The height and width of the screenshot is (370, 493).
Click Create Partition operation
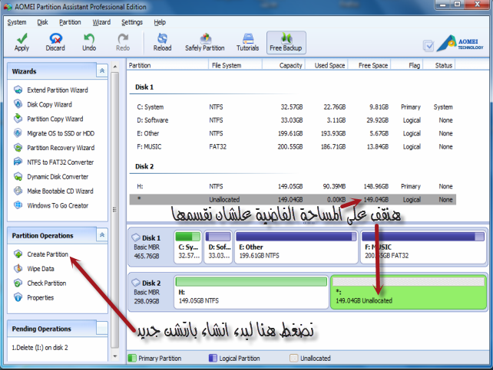point(48,254)
